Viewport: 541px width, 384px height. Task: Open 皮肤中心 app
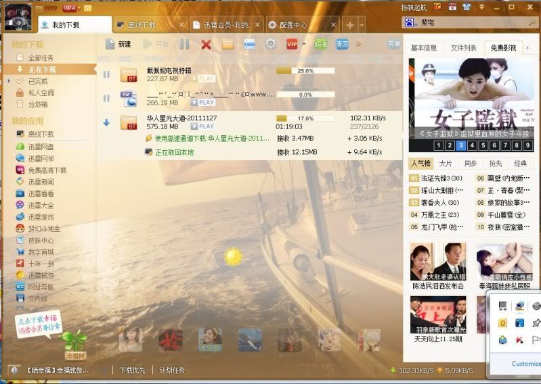pos(41,241)
